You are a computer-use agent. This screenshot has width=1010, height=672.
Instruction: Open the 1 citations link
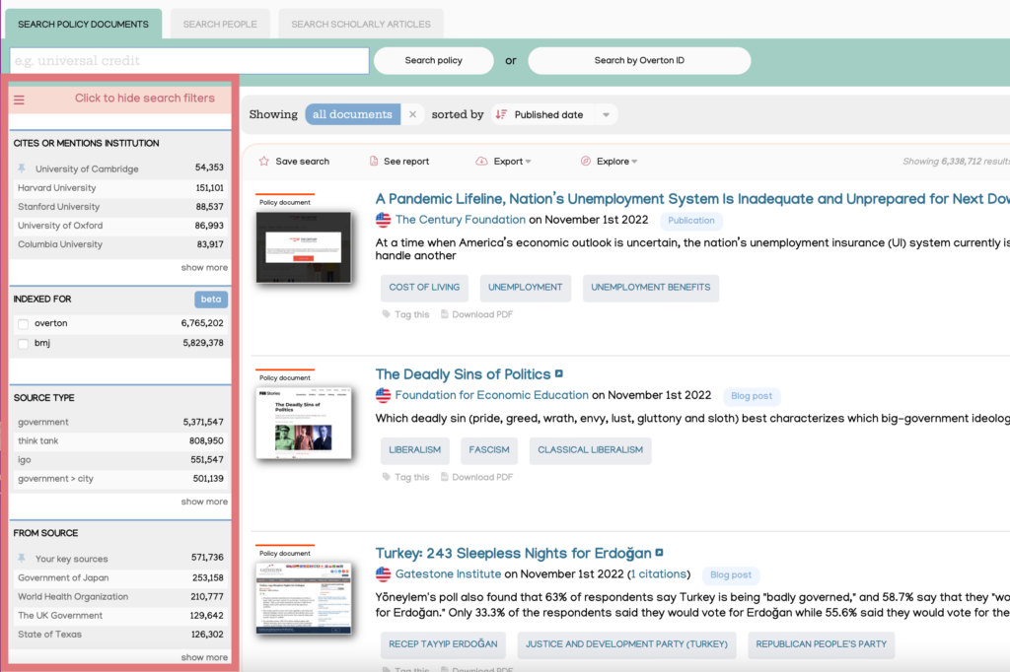click(658, 574)
